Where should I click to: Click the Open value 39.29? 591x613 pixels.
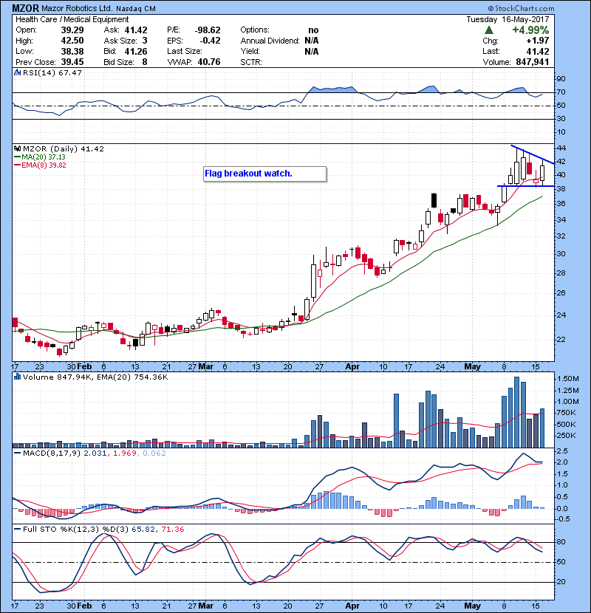[x=72, y=30]
